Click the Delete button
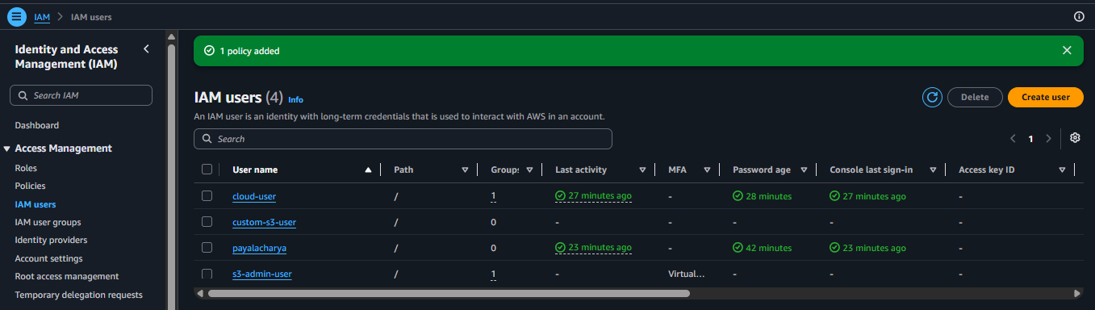The image size is (1095, 310). 975,97
